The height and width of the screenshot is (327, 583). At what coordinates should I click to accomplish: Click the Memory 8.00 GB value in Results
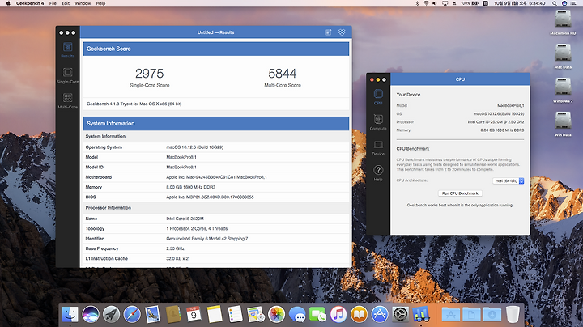191,187
